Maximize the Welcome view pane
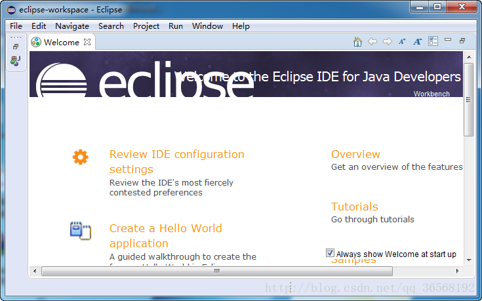 tap(462, 41)
